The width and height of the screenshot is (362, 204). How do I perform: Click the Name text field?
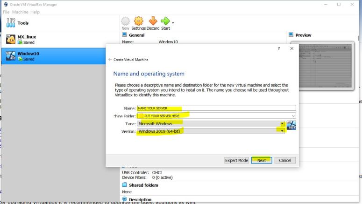[x=216, y=108]
